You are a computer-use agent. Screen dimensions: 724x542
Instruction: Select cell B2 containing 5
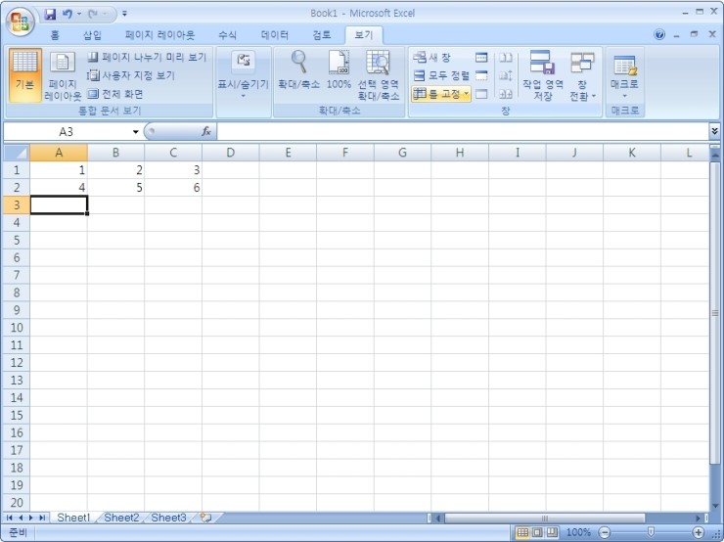click(x=115, y=187)
